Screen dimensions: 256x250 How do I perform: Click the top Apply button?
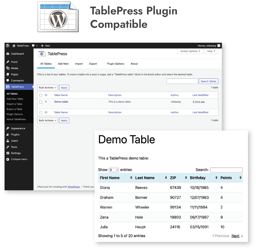pyautogui.click(x=64, y=88)
